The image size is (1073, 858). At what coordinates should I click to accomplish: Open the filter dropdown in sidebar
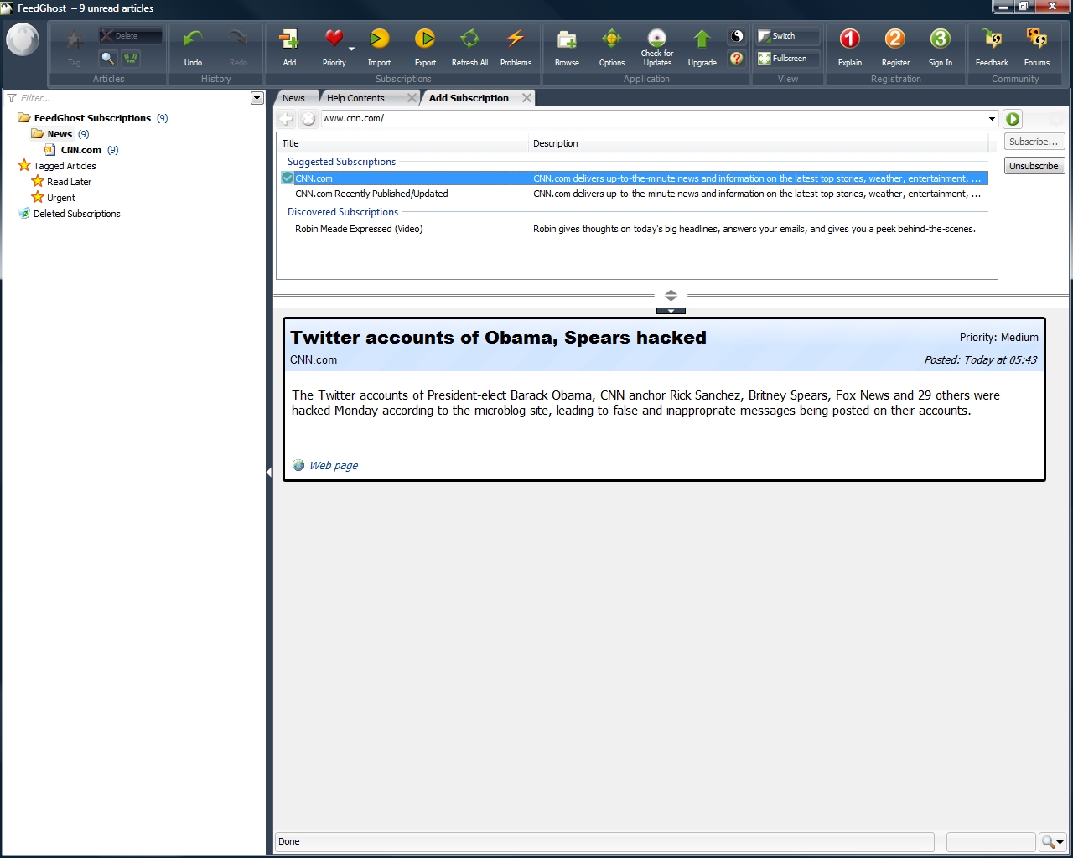pos(257,98)
